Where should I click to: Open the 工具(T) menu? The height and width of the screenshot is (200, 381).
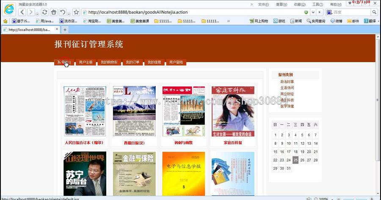click(x=317, y=4)
